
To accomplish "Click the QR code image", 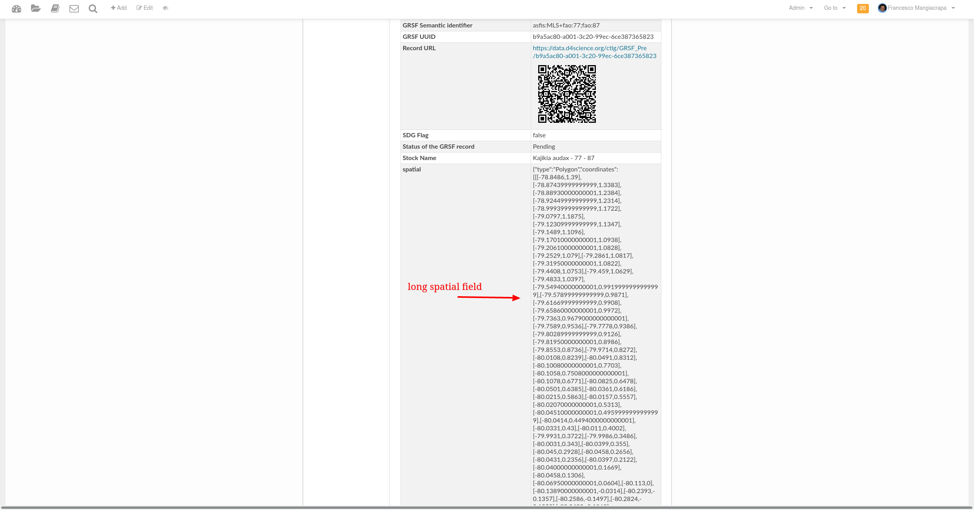I will coord(567,94).
